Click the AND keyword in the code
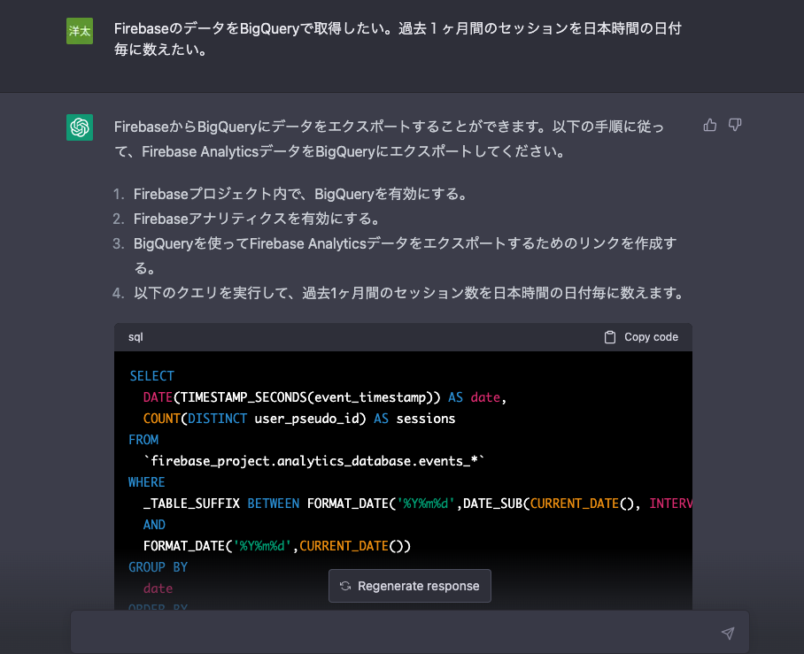804x654 pixels. coord(154,525)
